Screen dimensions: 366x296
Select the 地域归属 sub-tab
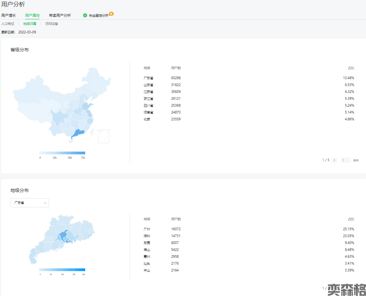pyautogui.click(x=30, y=24)
